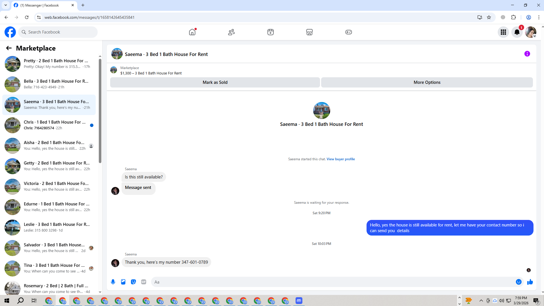Open the taskbar clock and date
Screen dimensions: 544x306
[521, 301]
